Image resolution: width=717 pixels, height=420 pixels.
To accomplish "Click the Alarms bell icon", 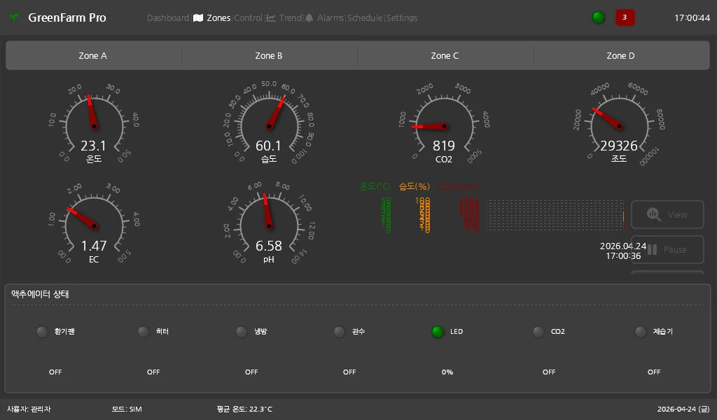I will point(308,17).
